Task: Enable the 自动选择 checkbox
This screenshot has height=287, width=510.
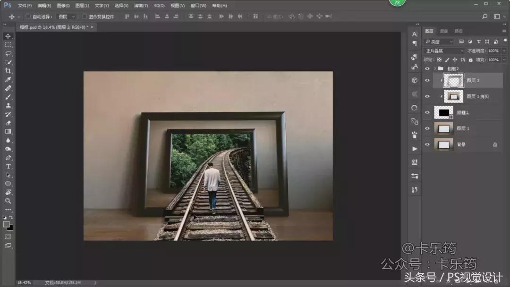Action: click(28, 17)
